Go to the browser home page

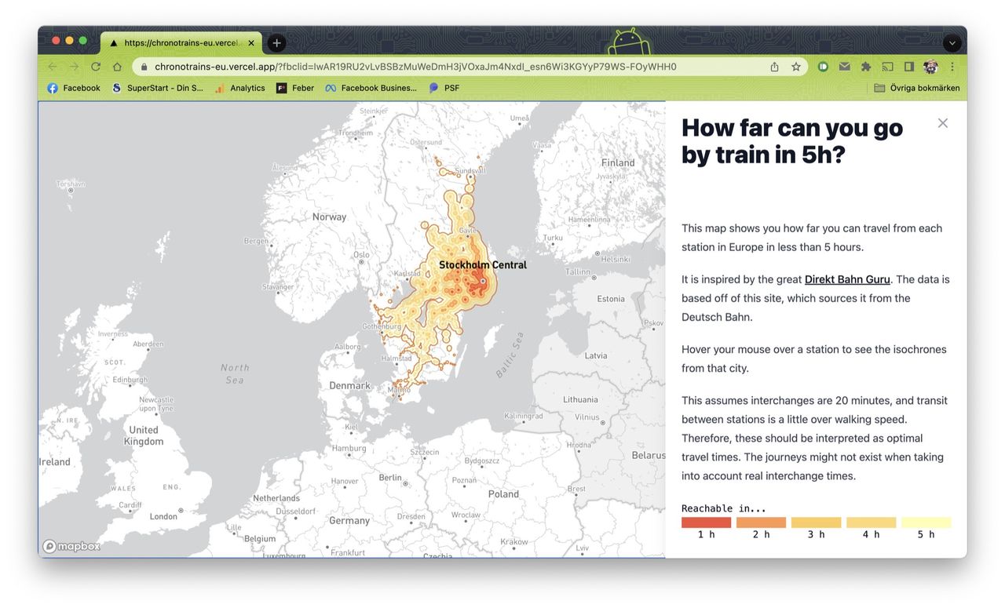(x=117, y=67)
